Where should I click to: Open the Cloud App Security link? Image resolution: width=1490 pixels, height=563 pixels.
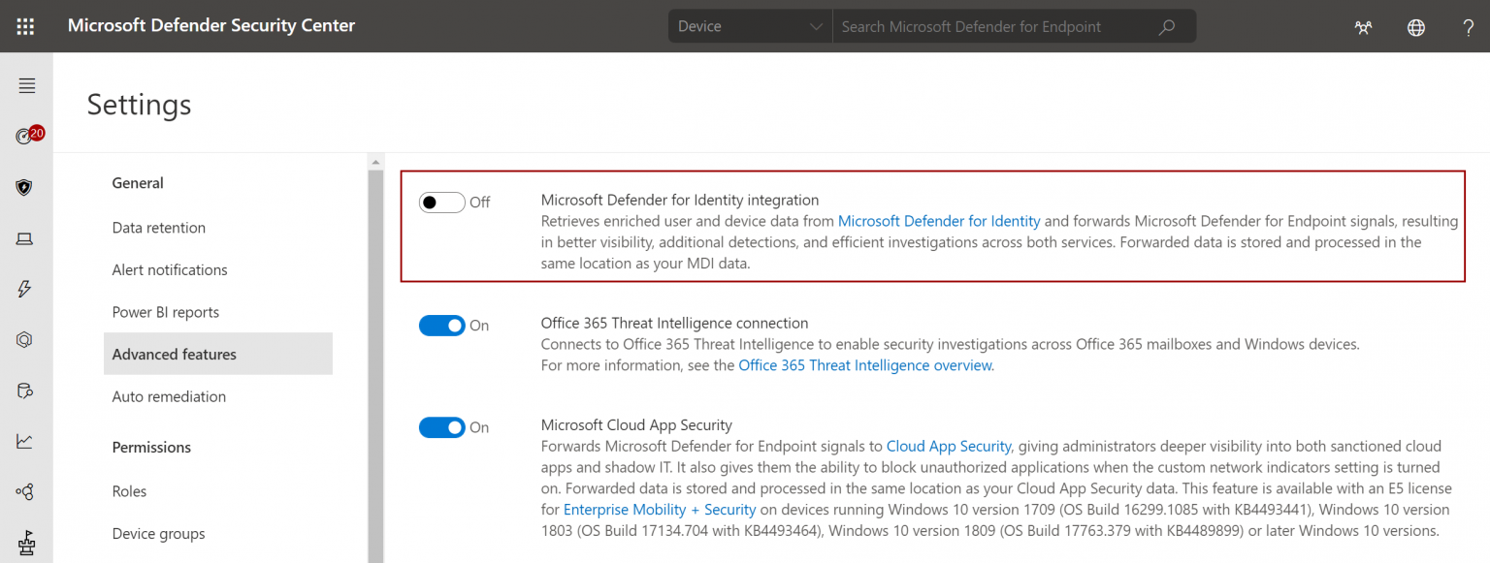click(x=948, y=446)
